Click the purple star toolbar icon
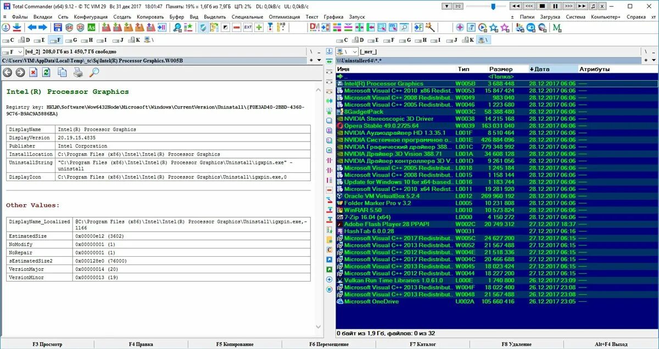The image size is (659, 349). click(x=505, y=27)
